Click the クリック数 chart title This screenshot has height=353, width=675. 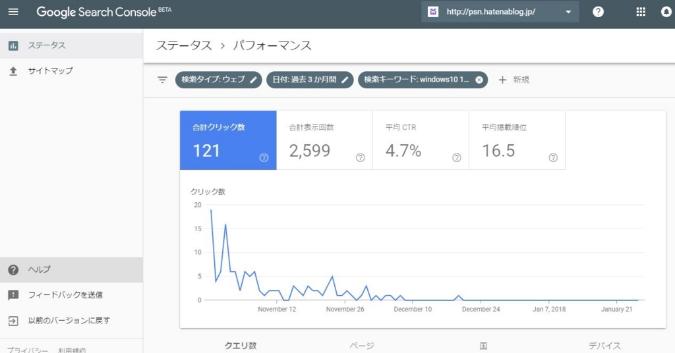(208, 192)
